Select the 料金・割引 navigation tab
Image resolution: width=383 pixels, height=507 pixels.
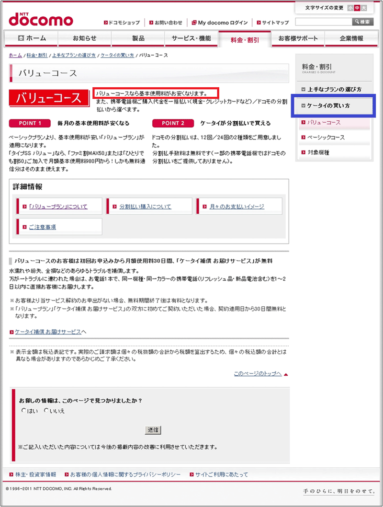[x=245, y=39]
